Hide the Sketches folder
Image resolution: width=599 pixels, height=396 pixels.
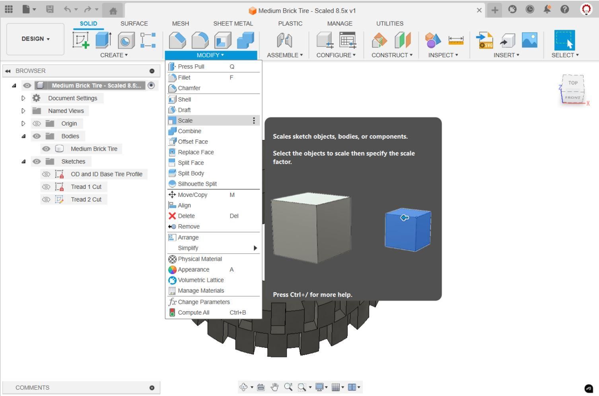tap(37, 162)
